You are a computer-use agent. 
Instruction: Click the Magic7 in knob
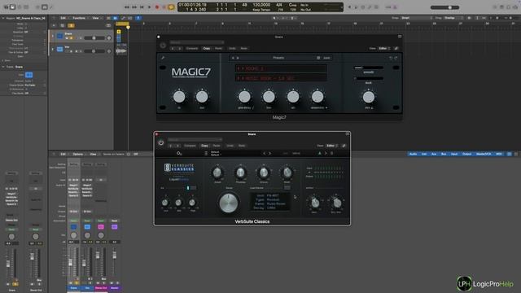pyautogui.click(x=179, y=97)
